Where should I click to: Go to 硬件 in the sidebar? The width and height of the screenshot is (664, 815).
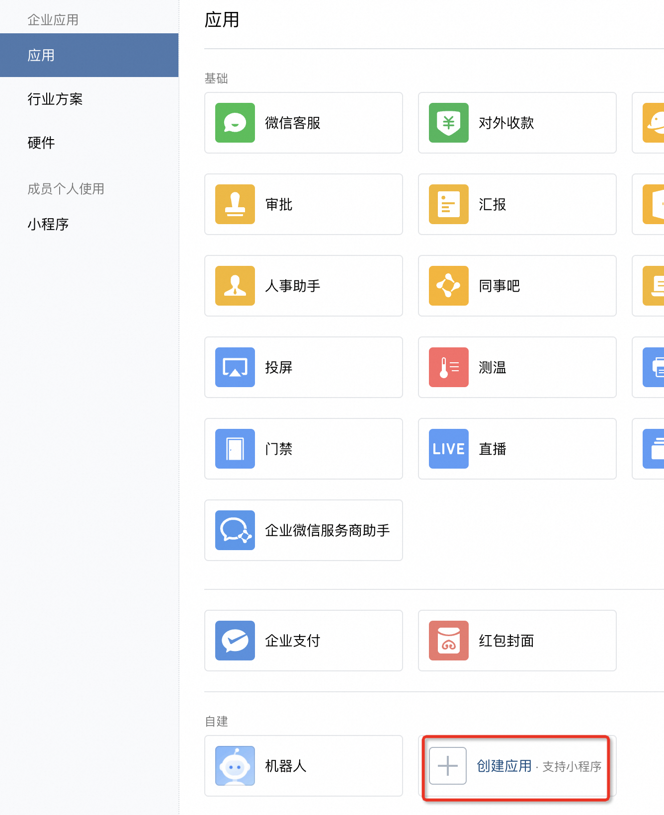pyautogui.click(x=41, y=143)
